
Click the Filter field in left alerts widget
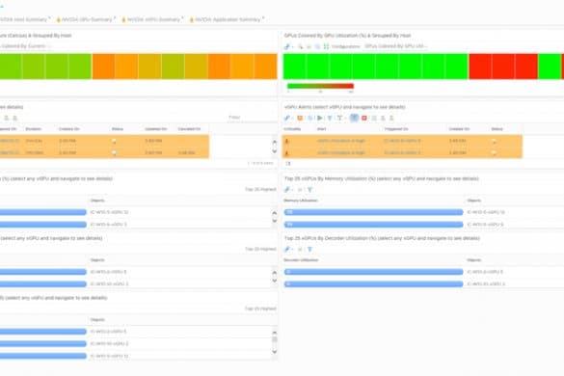[x=252, y=118]
